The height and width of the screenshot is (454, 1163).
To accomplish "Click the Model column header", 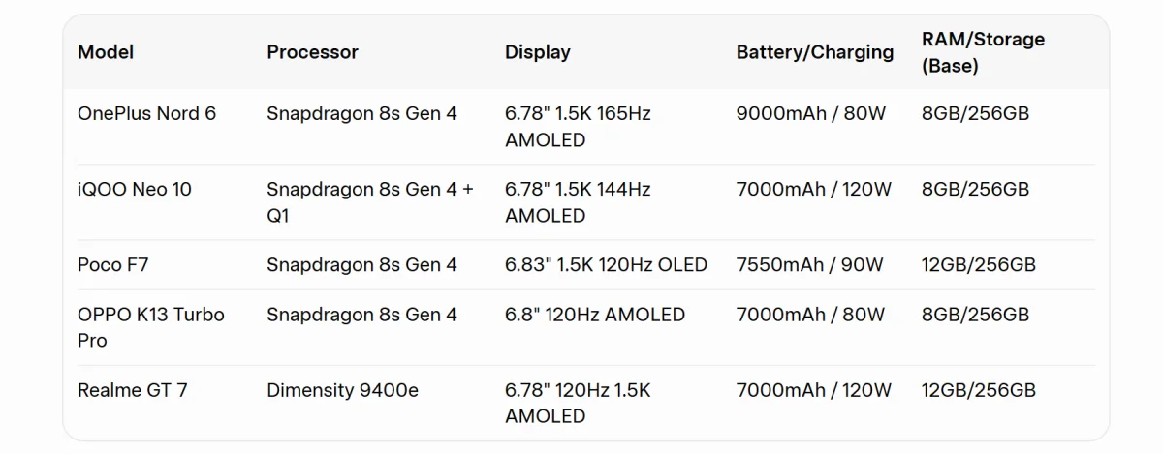I will tap(106, 52).
